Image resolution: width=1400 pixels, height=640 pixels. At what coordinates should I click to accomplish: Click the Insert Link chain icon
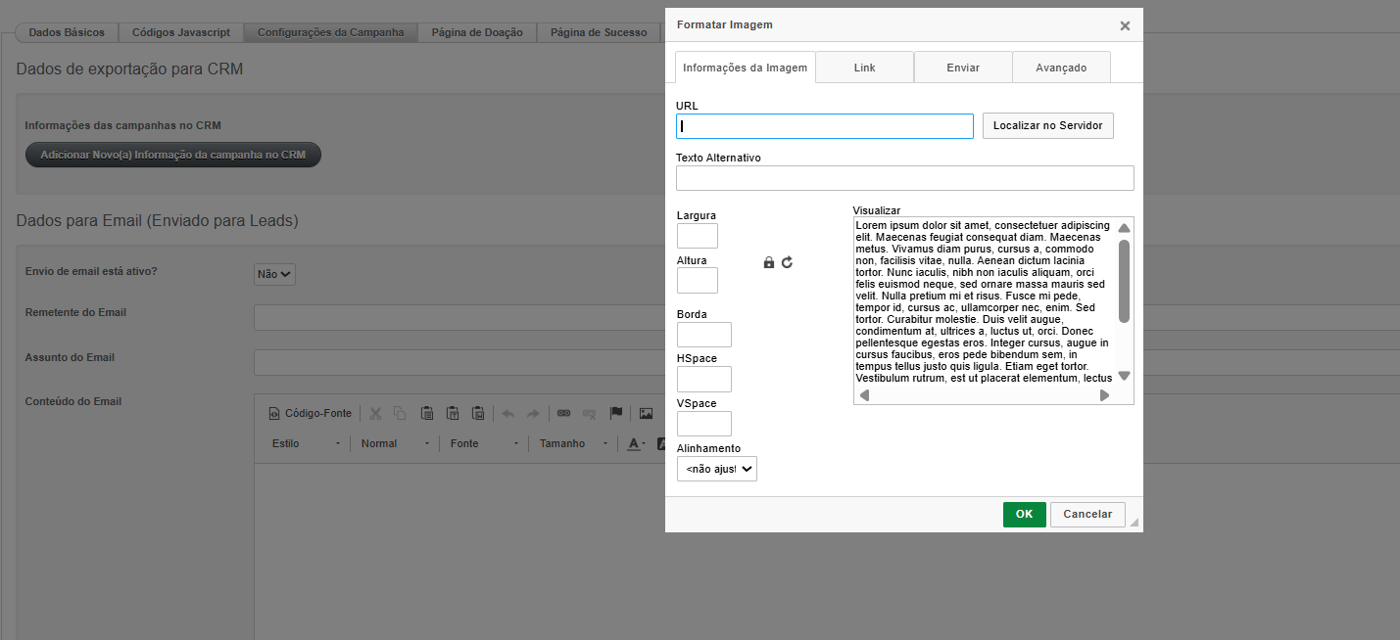pyautogui.click(x=563, y=414)
